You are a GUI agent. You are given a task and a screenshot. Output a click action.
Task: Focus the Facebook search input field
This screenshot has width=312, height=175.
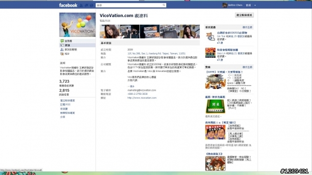click(x=129, y=5)
